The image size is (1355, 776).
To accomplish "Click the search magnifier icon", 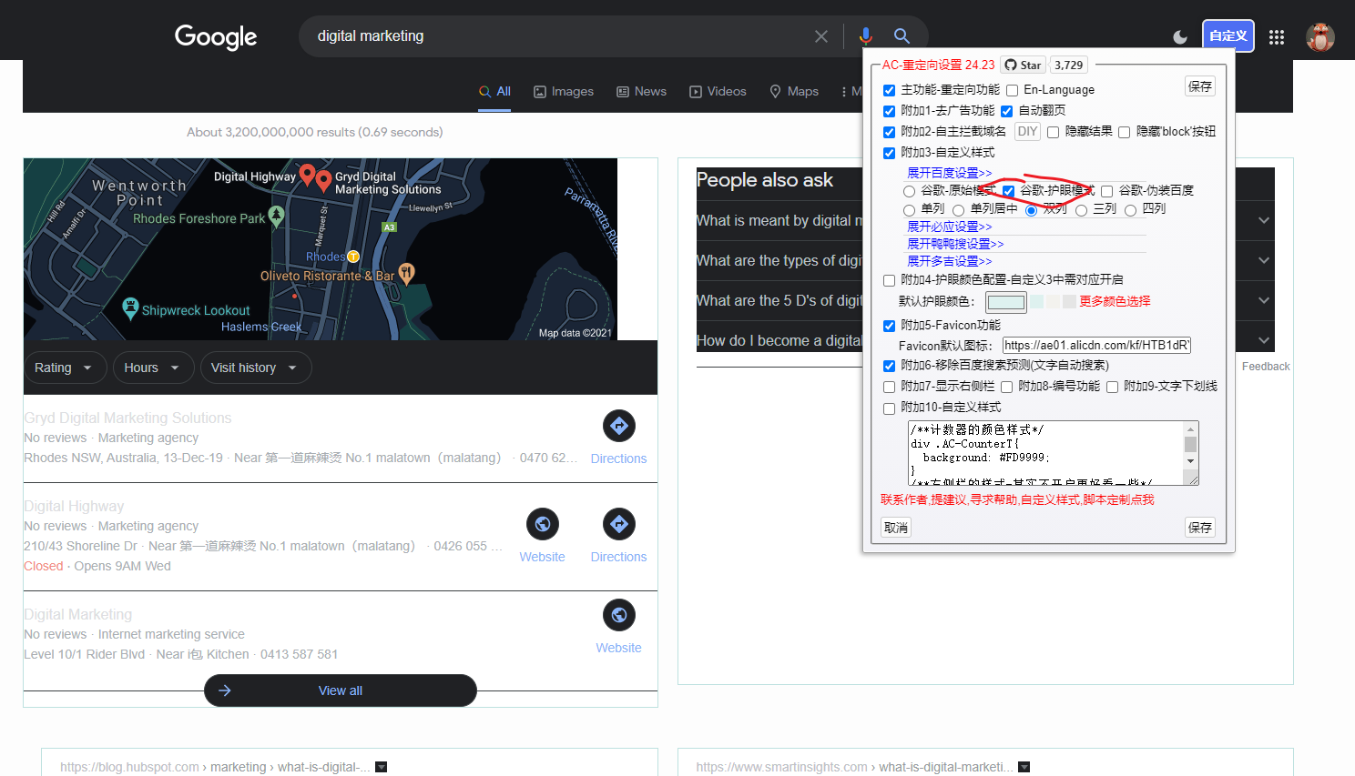I will 902,35.
